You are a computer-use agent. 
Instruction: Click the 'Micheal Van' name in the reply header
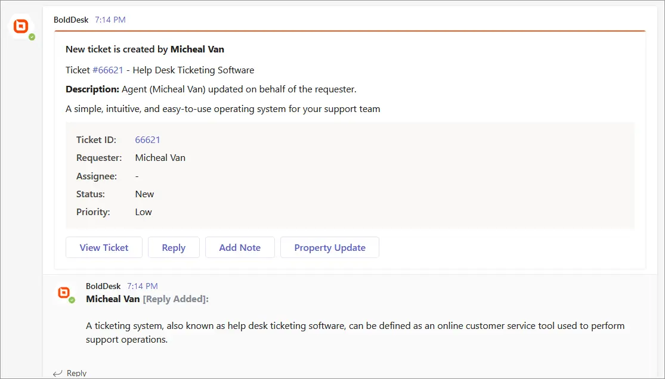113,299
